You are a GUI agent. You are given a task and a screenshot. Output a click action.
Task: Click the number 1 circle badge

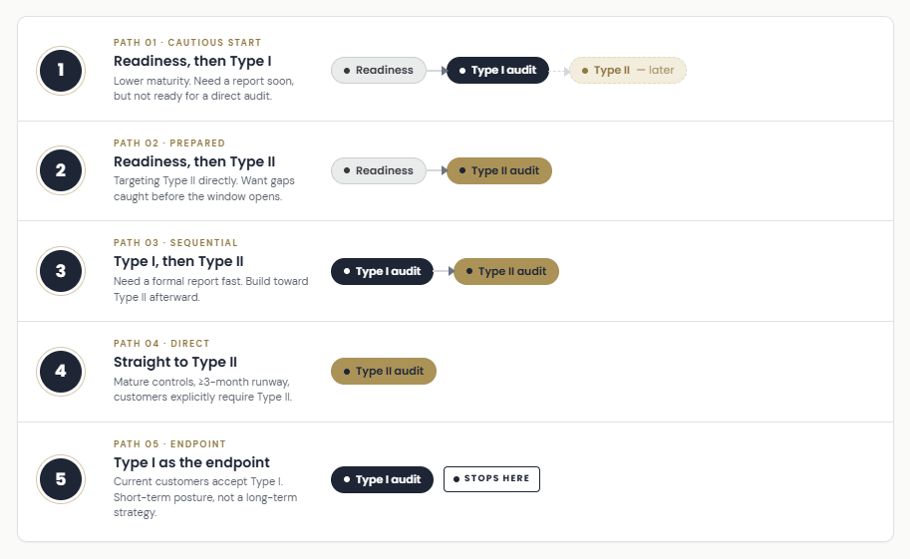pyautogui.click(x=61, y=70)
